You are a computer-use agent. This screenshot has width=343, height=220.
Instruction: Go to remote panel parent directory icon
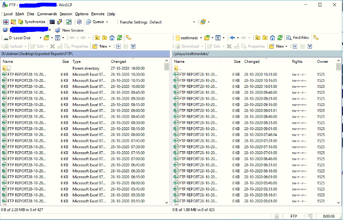tap(257, 38)
